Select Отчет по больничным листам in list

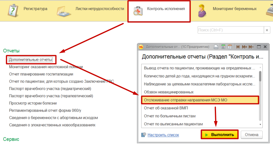pos(170,116)
